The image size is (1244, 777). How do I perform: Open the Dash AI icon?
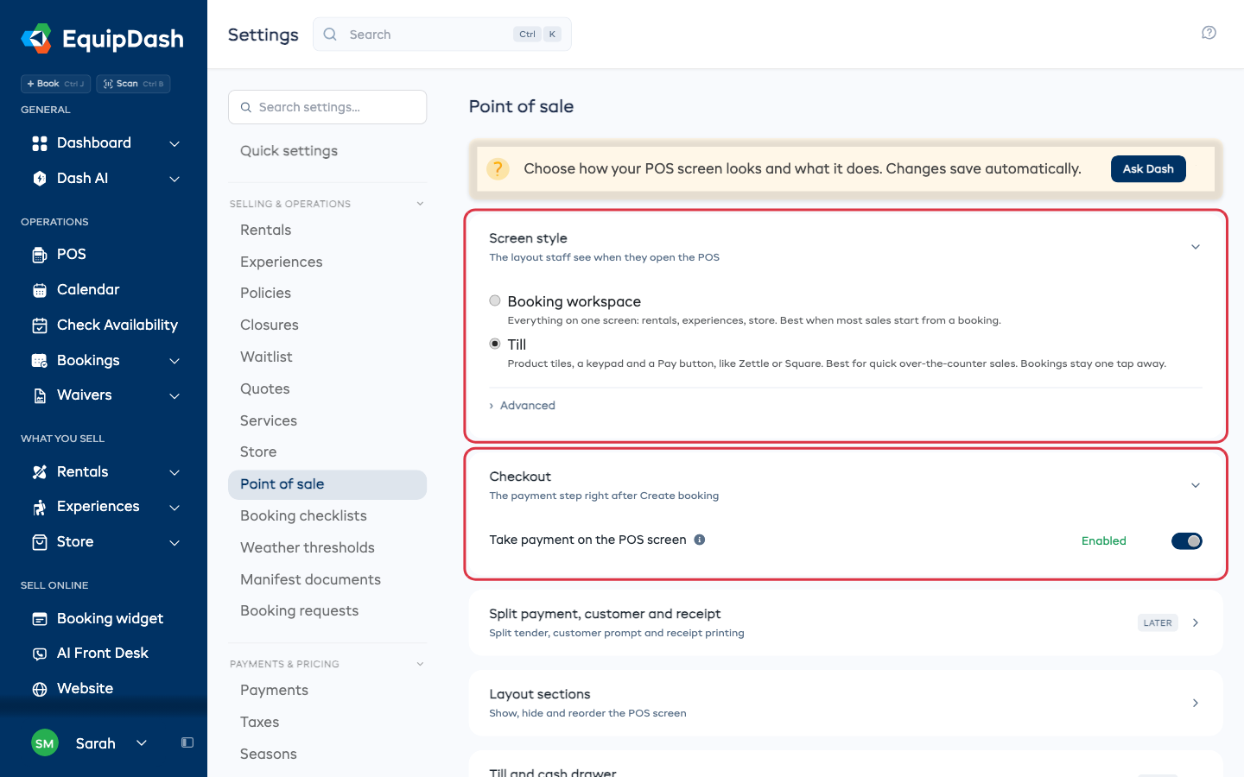point(40,179)
